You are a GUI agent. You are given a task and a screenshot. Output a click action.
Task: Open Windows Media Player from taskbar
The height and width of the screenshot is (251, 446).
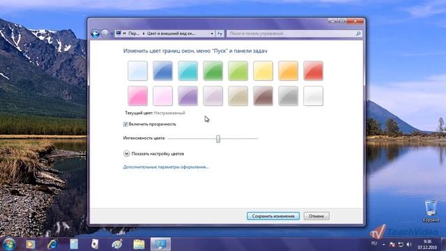[31, 244]
